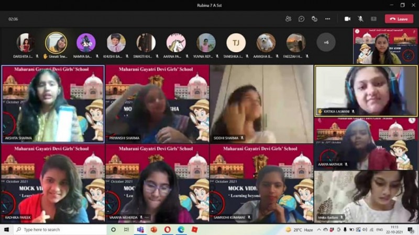The width and height of the screenshot is (419, 235).
Task: Open PowerPoint from the taskbar
Action: pyautogui.click(x=154, y=229)
